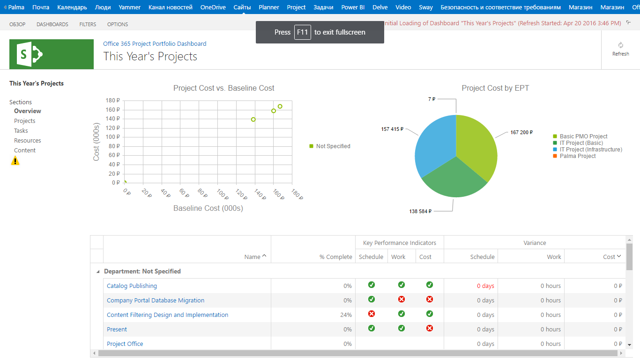Click red Schedule KPI icon for Content Filtering
The height and width of the screenshot is (359, 640).
click(372, 314)
